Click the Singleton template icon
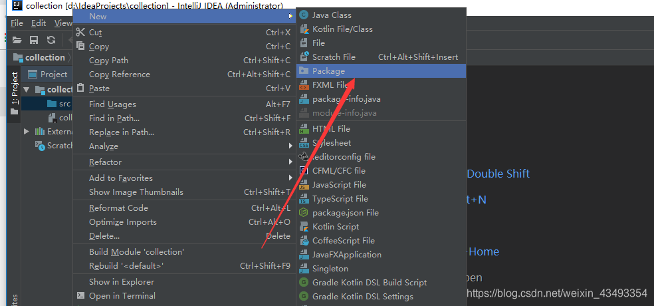Viewport: 654px width, 306px height. pyautogui.click(x=304, y=269)
